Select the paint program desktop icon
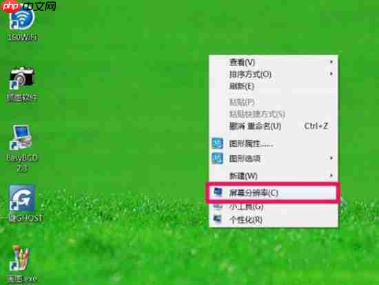 tap(21, 264)
